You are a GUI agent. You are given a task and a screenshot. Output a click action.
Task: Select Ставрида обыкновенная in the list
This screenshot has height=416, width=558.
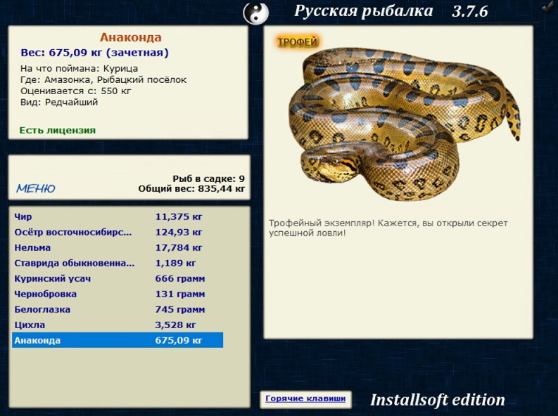118,264
